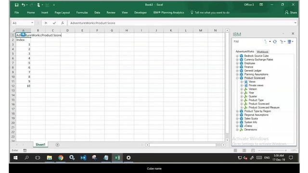Image resolution: width=308 pixels, height=173 pixels.
Task: Open Windows search from the taskbar
Action: pyautogui.click(x=26, y=158)
